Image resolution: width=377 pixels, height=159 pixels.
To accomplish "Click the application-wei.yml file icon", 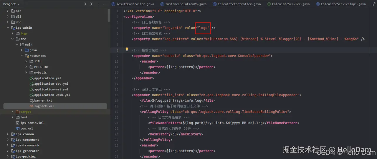I will point(32,89).
